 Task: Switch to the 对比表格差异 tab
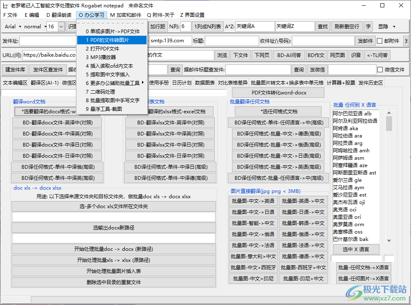click(233, 83)
